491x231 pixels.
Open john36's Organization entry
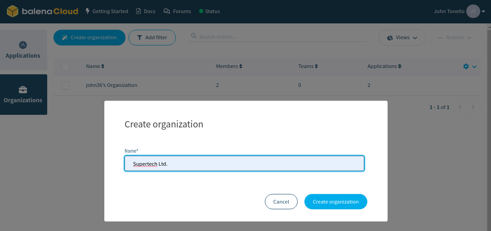pyautogui.click(x=112, y=85)
